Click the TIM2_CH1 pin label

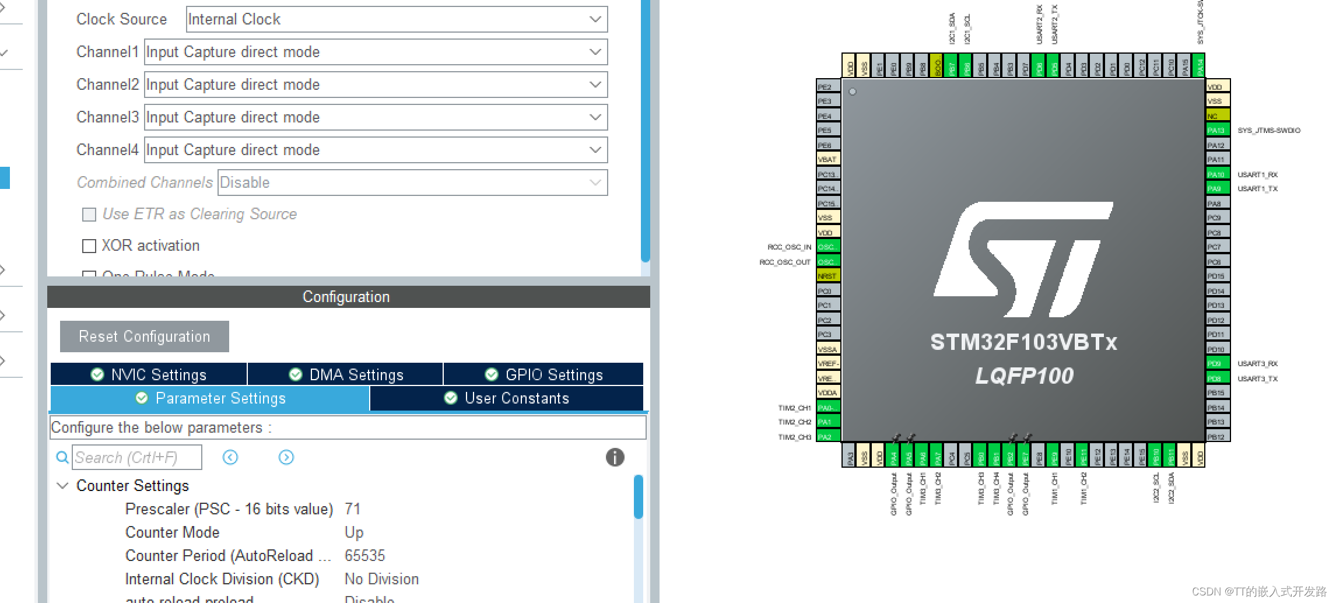pyautogui.click(x=794, y=408)
